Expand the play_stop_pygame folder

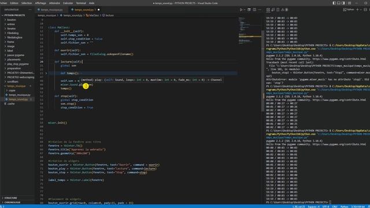(17, 64)
